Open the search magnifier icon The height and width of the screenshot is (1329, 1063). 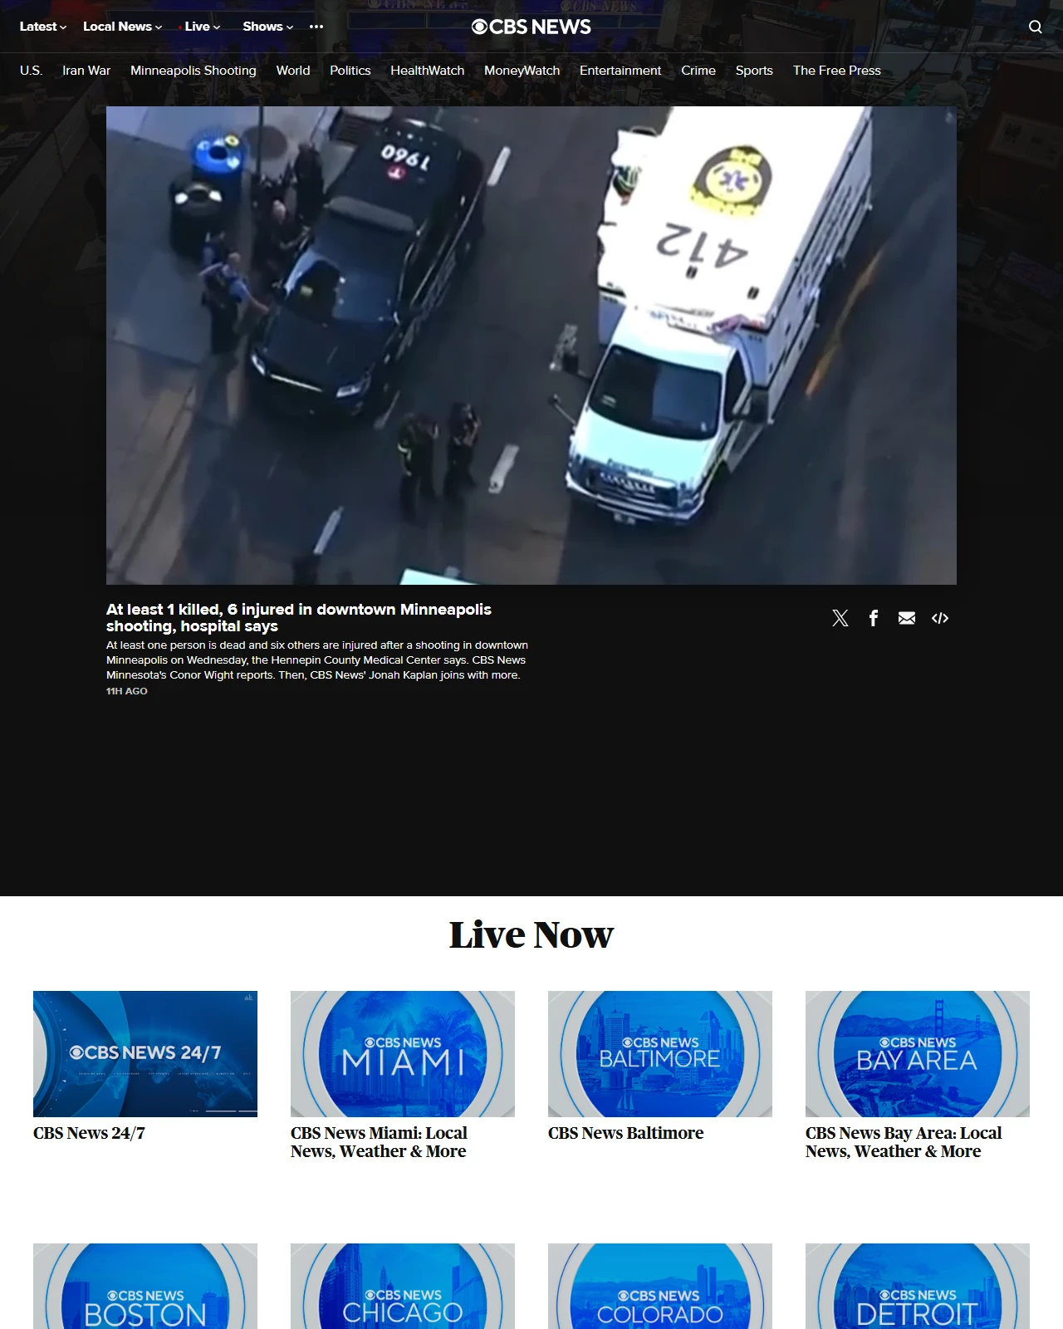pyautogui.click(x=1035, y=27)
